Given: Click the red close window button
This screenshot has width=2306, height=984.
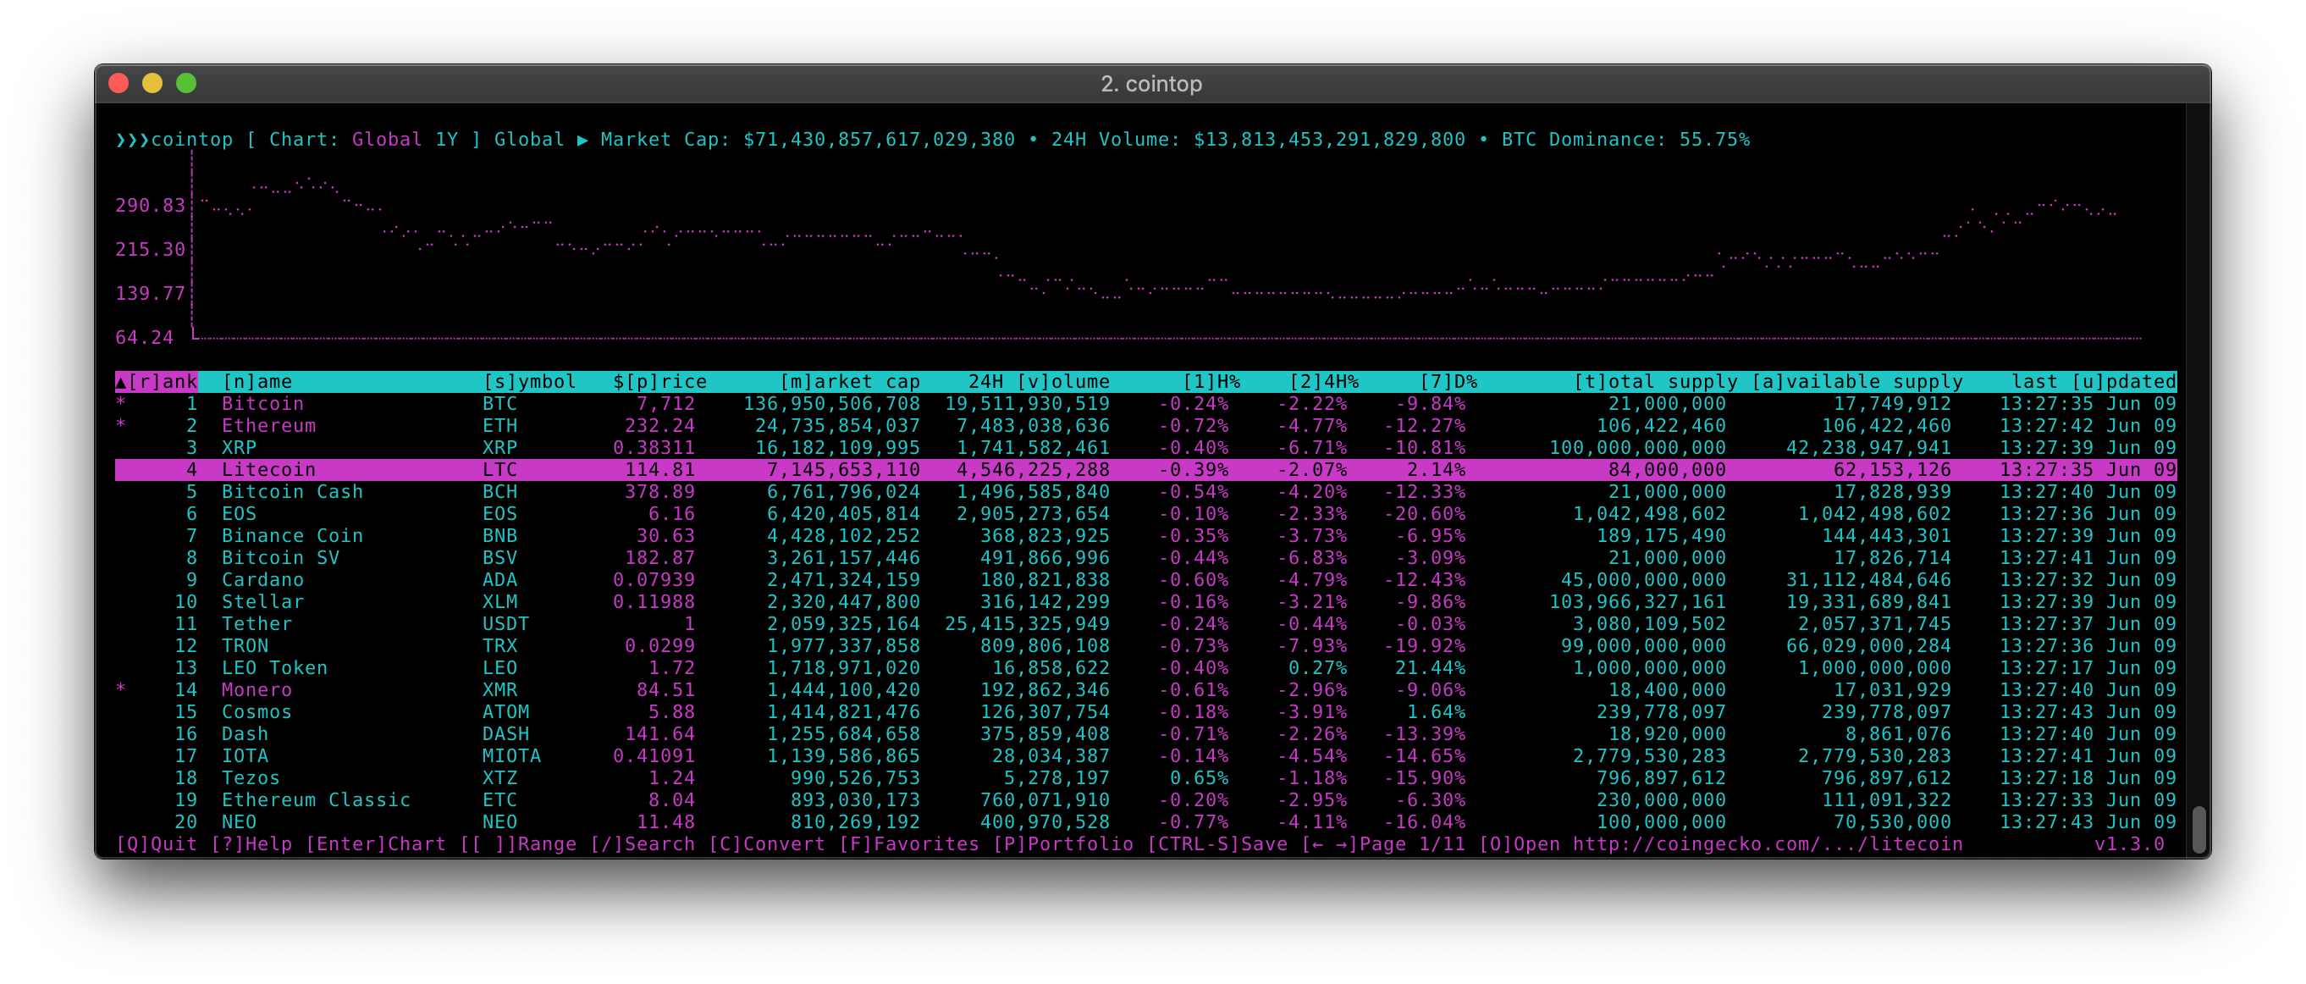Looking at the screenshot, I should [119, 83].
